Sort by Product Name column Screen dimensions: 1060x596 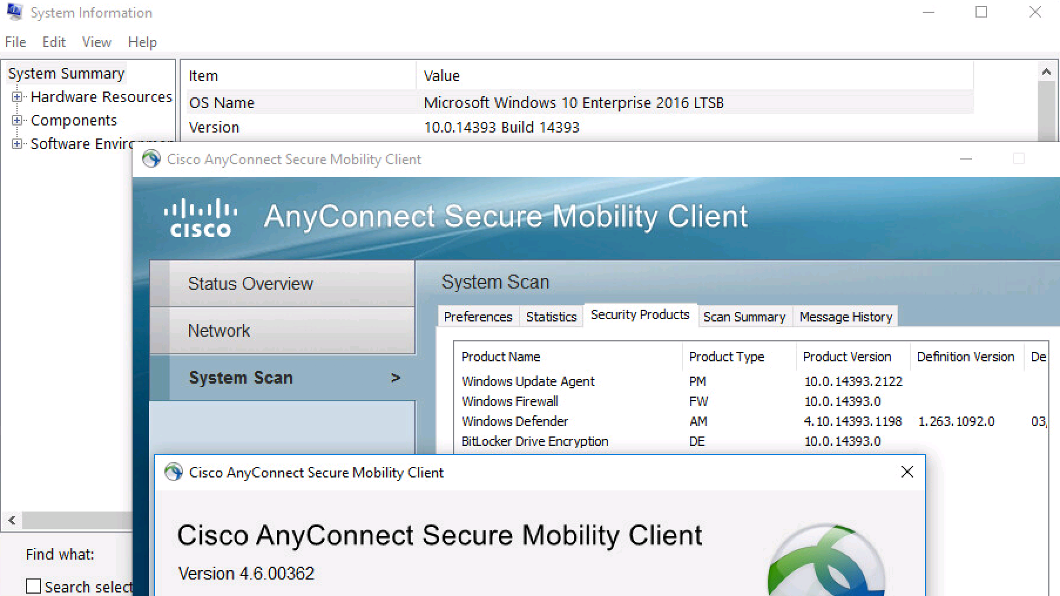pyautogui.click(x=568, y=357)
